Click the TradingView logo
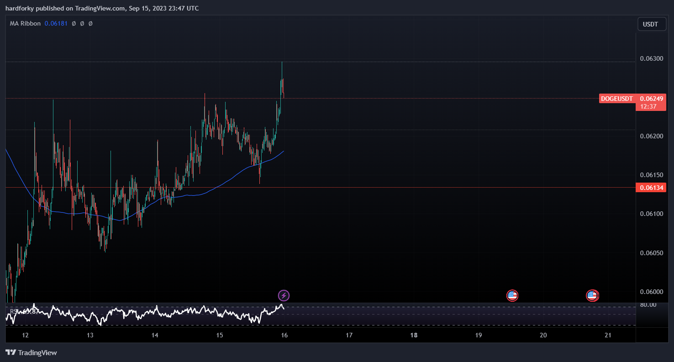 click(x=31, y=352)
